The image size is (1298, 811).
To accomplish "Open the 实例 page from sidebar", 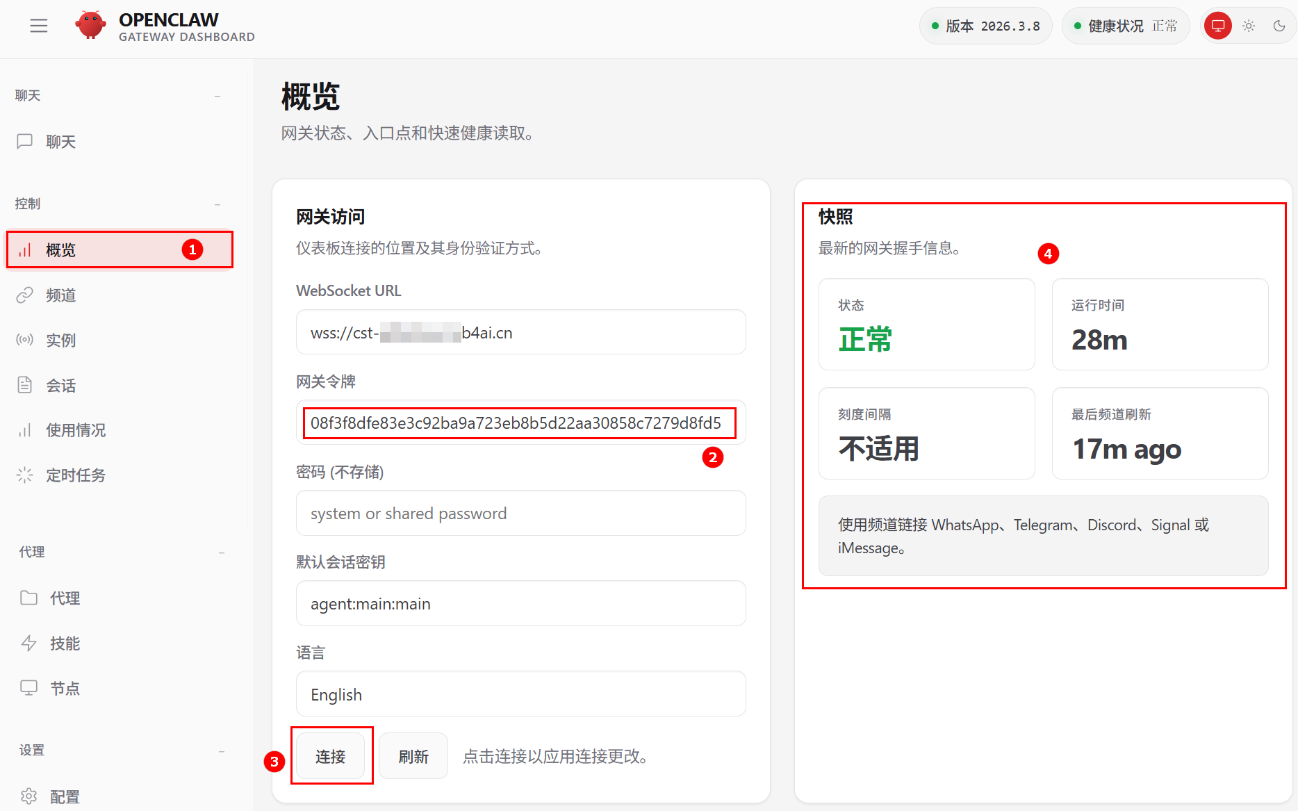I will 60,340.
